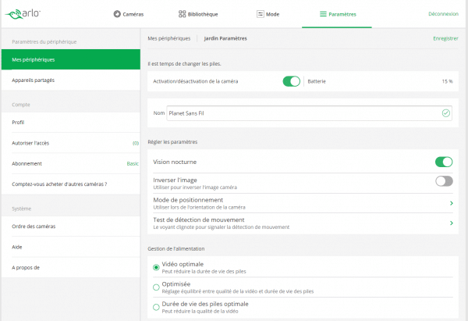Choose Vidéo optimale radio button
The width and height of the screenshot is (468, 321).
pos(156,267)
